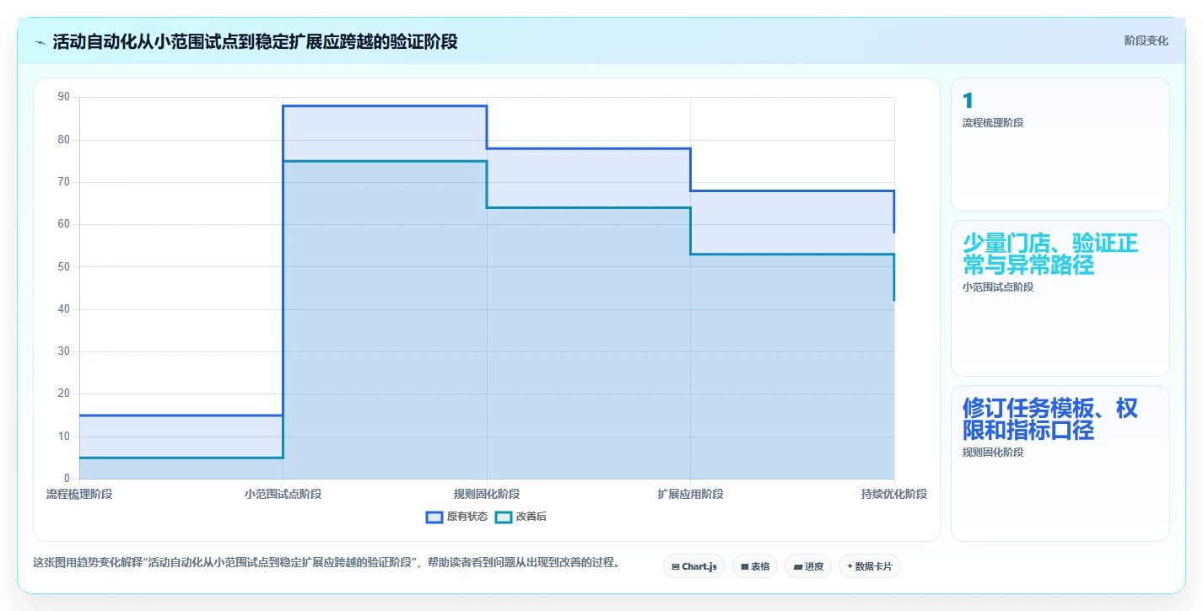
Task: Click the 阶段变化 label in header
Action: 1146,40
